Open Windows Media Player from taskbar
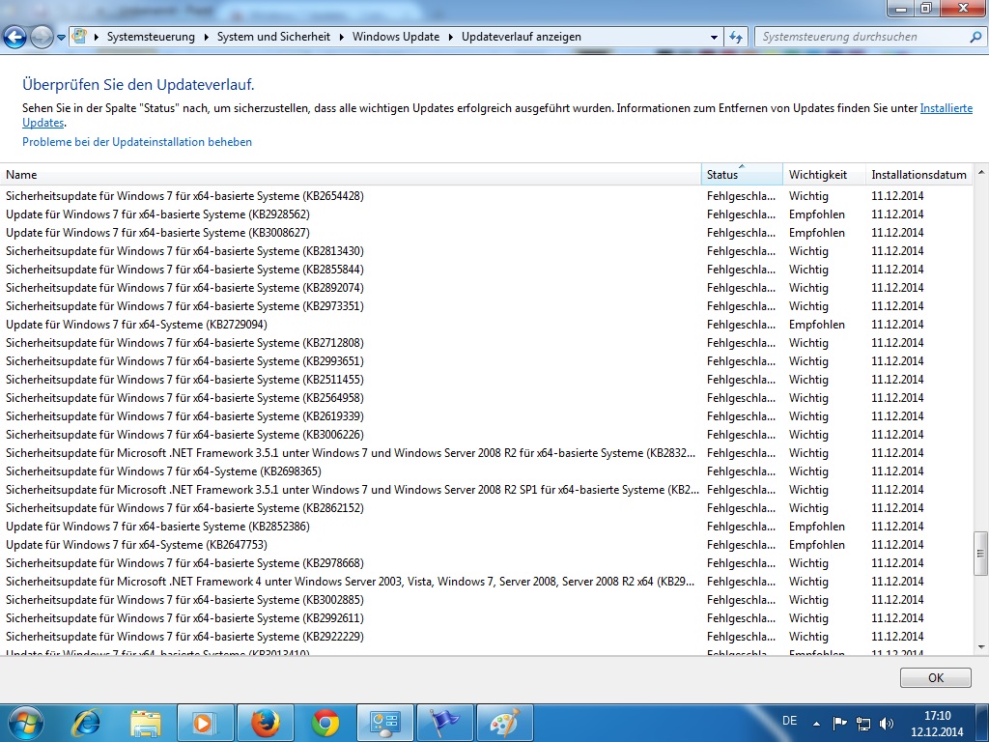 [205, 723]
